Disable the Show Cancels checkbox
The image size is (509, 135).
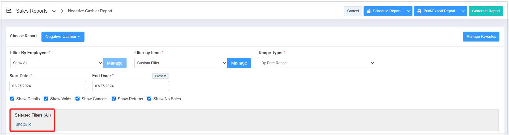(78, 99)
